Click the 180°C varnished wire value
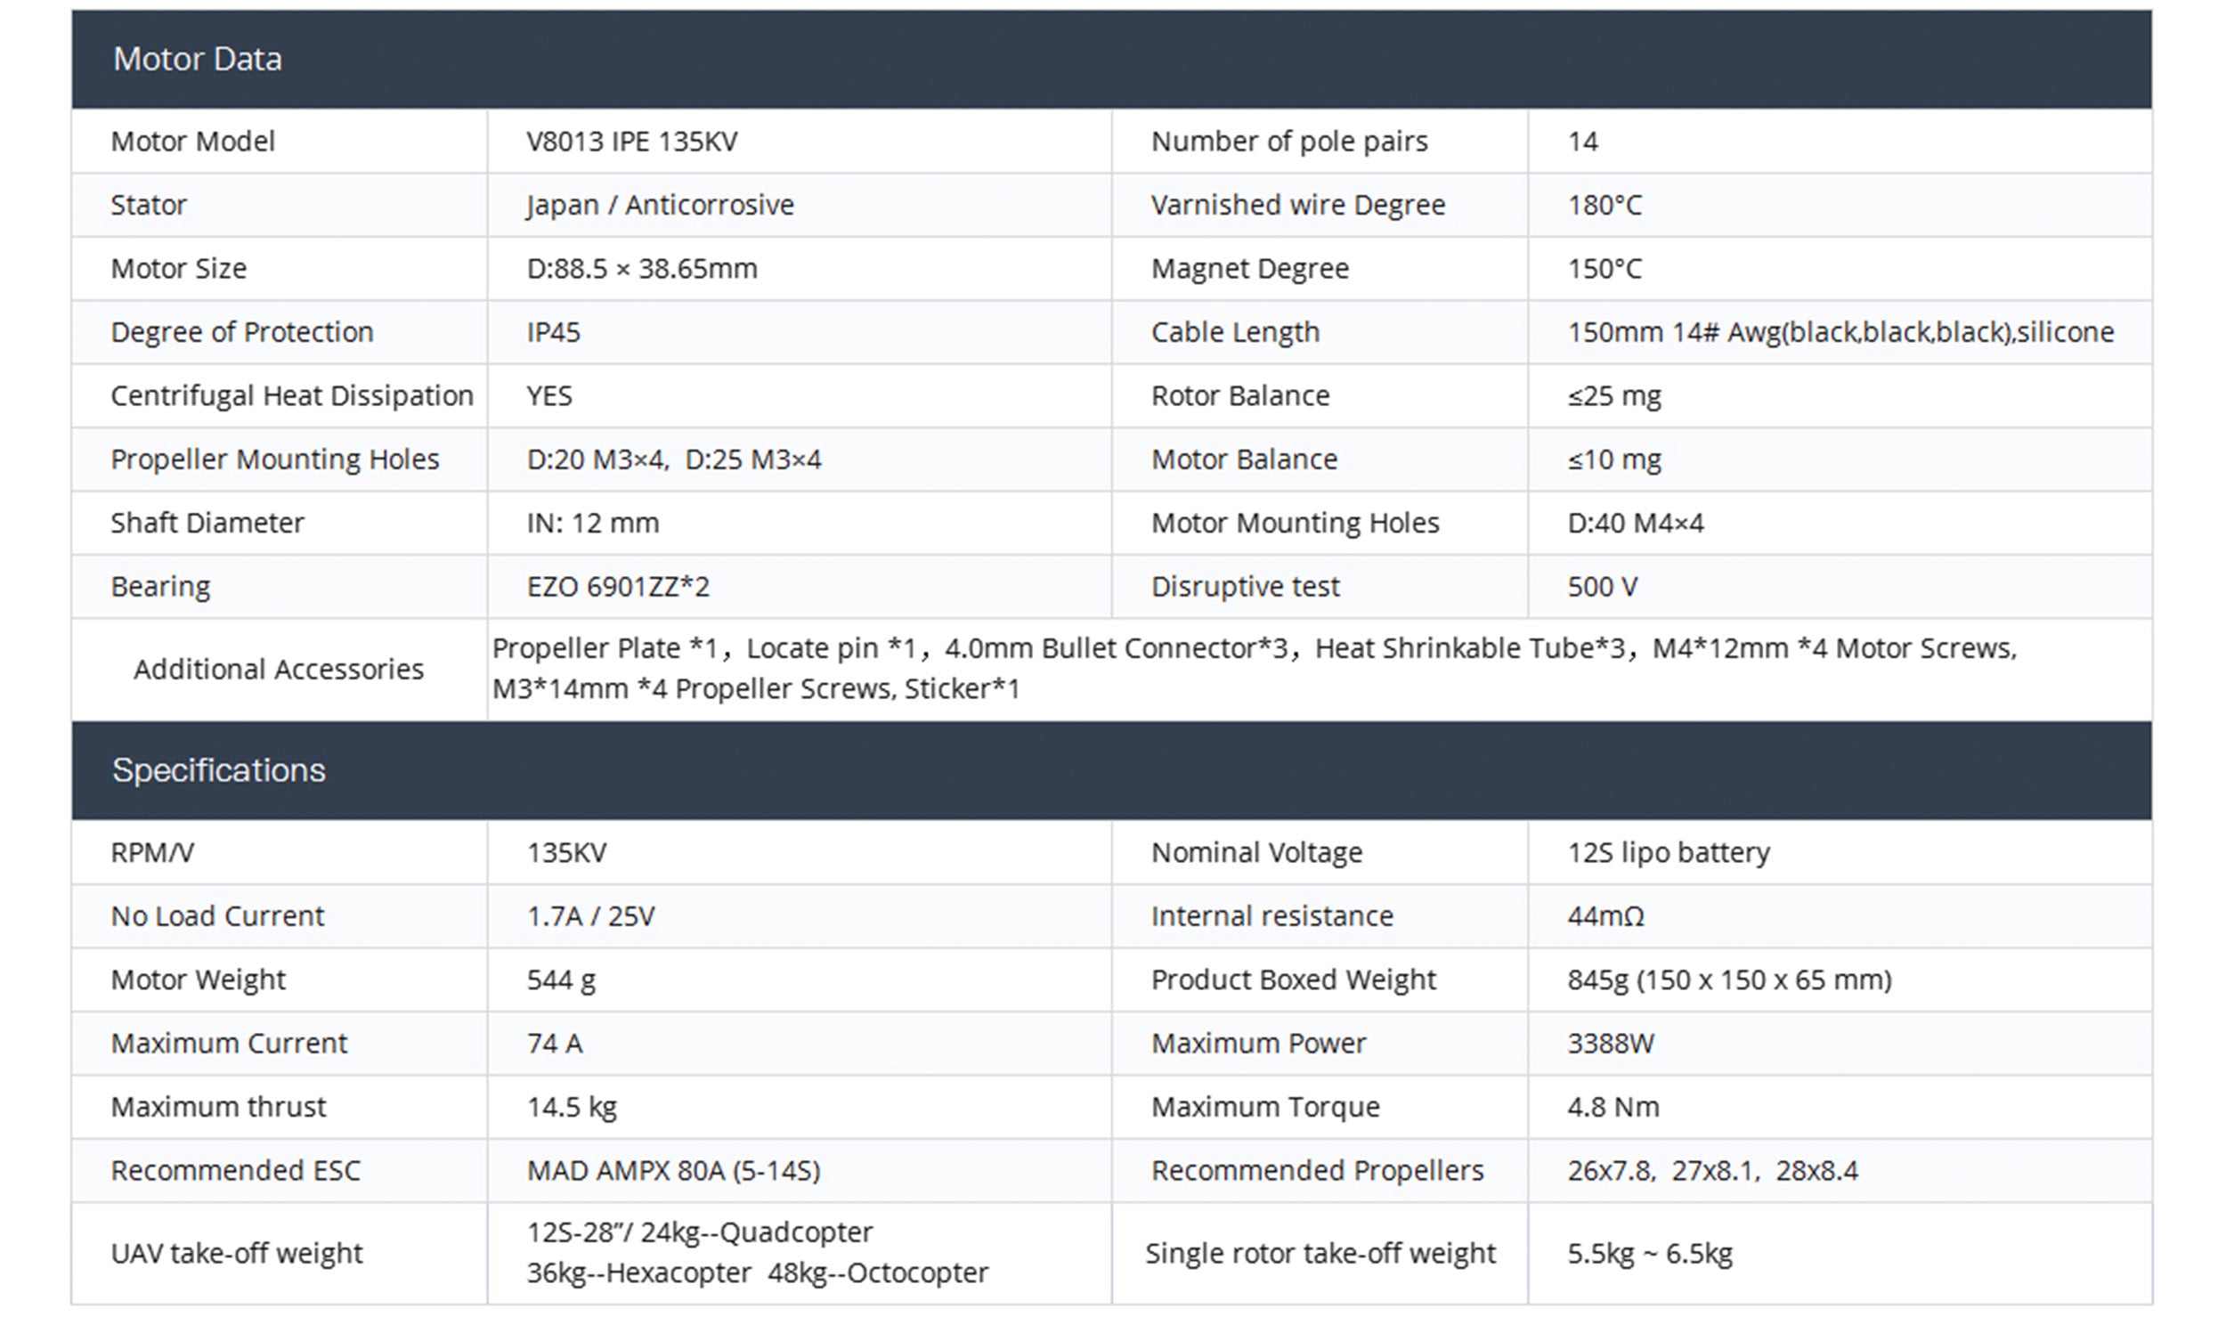2226x1325 pixels. [x=1604, y=205]
